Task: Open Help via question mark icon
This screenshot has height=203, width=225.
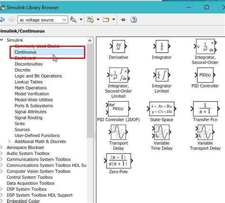Action: 134,19
